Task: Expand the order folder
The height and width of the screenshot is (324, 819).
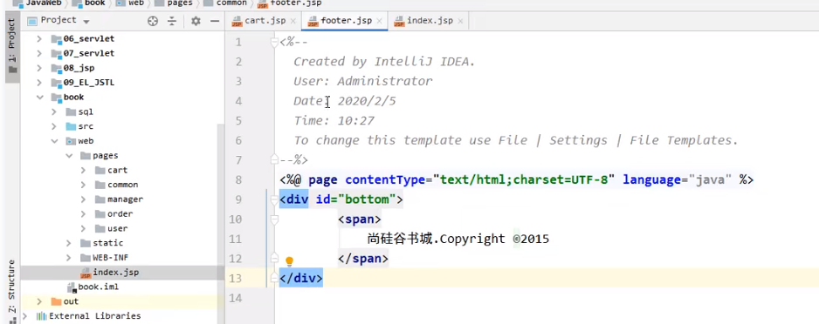Action: coord(83,213)
